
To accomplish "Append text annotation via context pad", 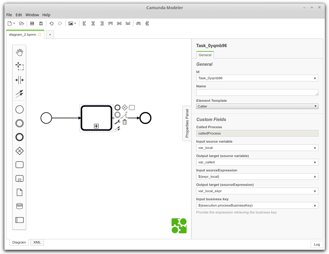I will [125, 115].
